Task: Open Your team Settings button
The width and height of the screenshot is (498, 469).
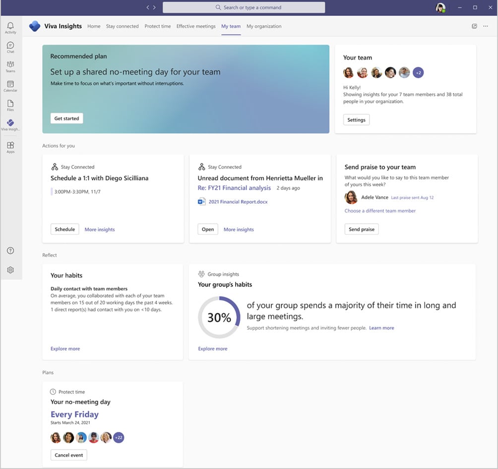Action: 356,120
